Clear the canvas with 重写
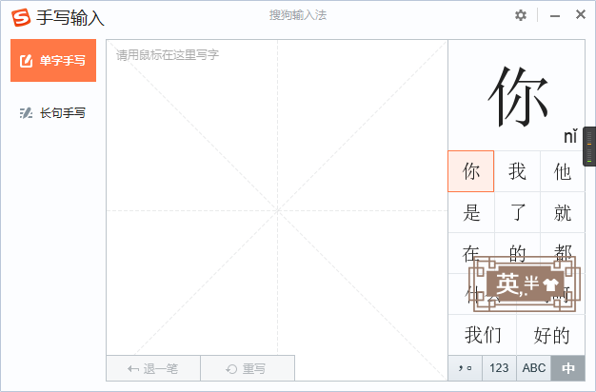 pyautogui.click(x=248, y=368)
